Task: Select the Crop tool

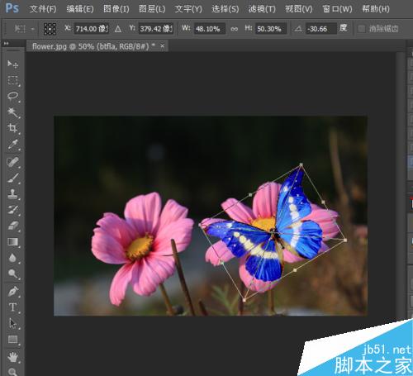Action: (12, 128)
